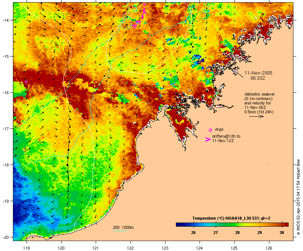Click the longitude axis label 125
This screenshot has height=251, width=303.
[x=234, y=248]
